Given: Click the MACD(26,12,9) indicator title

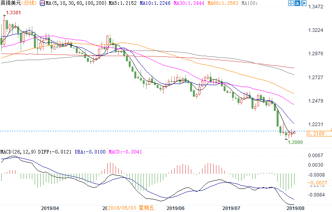Looking at the screenshot, I should pyautogui.click(x=18, y=152).
